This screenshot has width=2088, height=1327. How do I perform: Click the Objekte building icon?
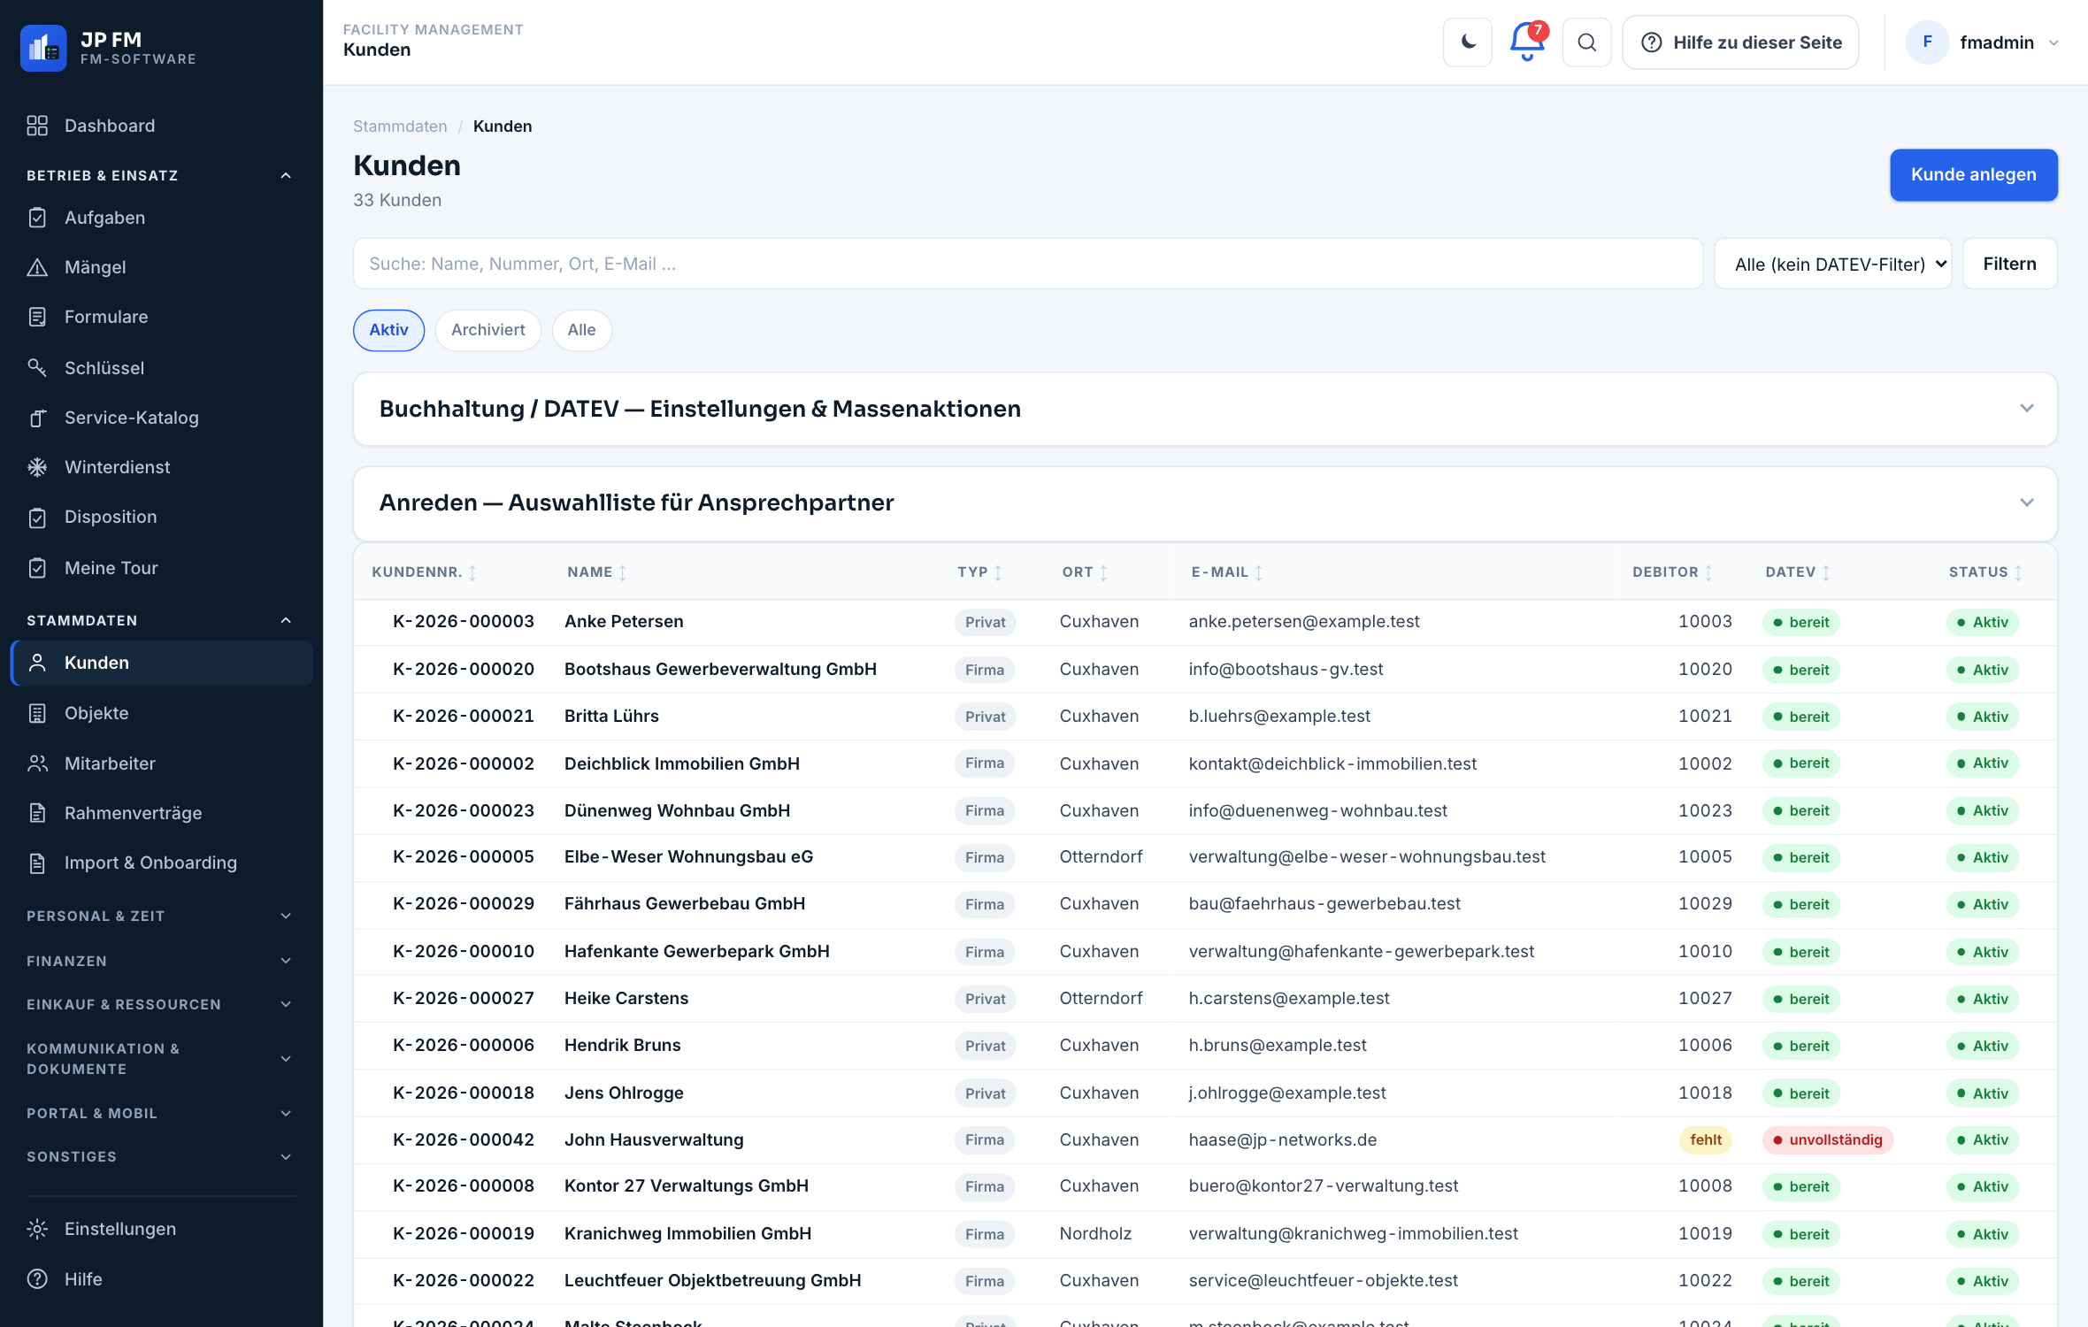[x=37, y=713]
